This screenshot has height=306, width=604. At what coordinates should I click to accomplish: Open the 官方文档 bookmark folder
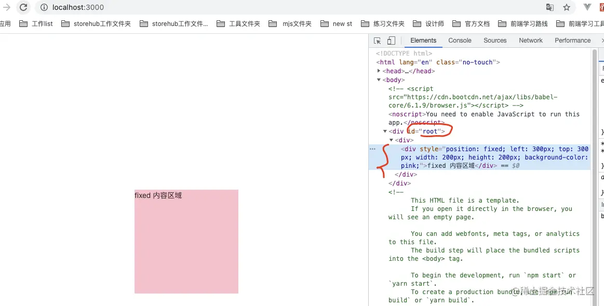coord(471,24)
